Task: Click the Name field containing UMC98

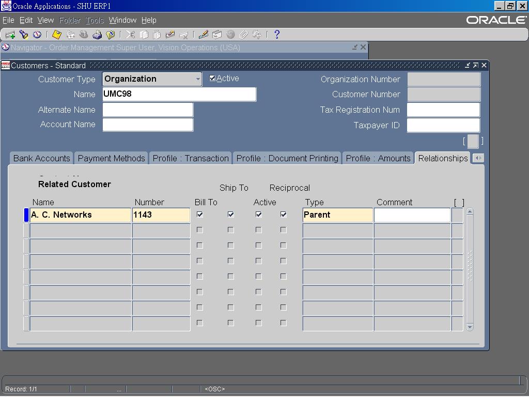Action: (179, 94)
